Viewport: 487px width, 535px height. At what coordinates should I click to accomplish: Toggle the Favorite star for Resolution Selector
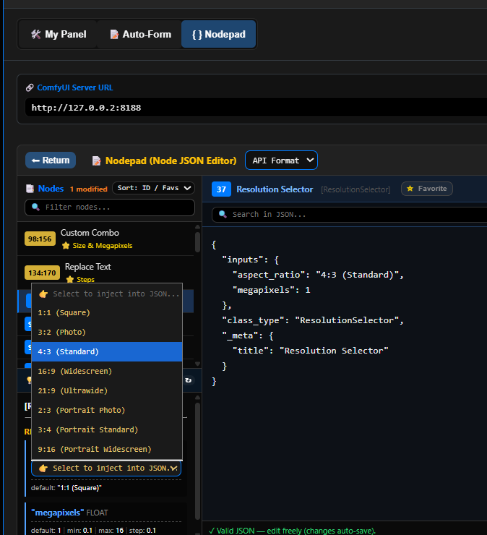(x=426, y=189)
